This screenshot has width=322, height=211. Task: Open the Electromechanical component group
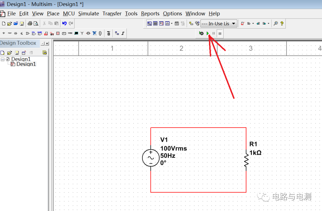pos(88,33)
